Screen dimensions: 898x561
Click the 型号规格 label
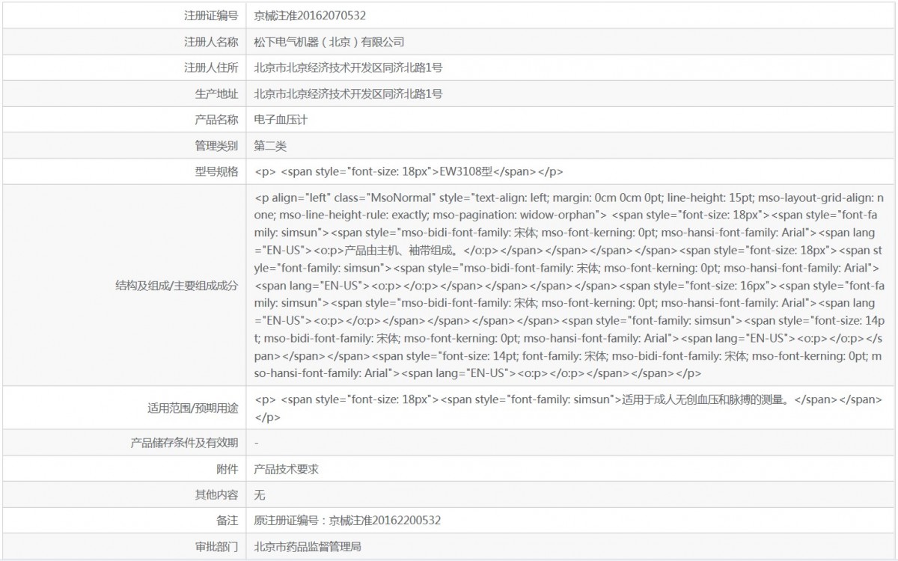pyautogui.click(x=216, y=171)
